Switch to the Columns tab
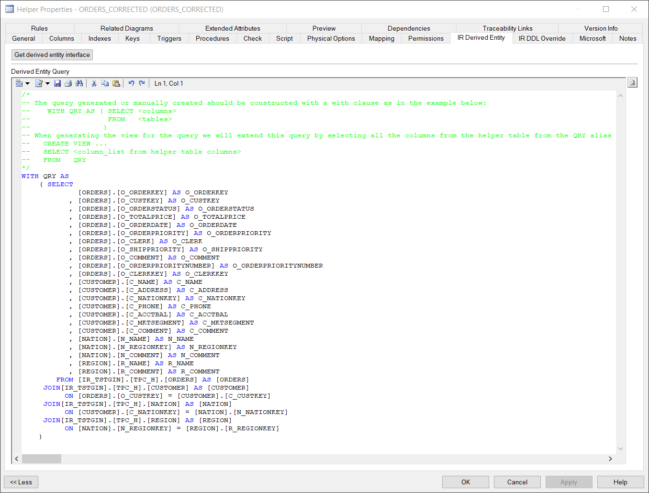Screen dimensions: 649x493 pyautogui.click(x=62, y=38)
